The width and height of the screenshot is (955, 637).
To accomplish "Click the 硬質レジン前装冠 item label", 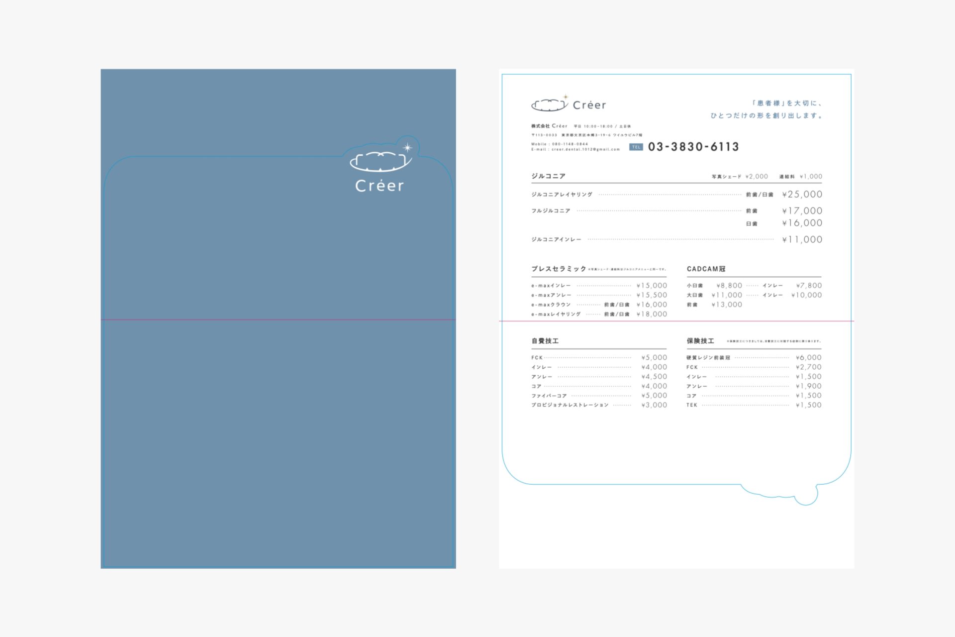I will (708, 358).
